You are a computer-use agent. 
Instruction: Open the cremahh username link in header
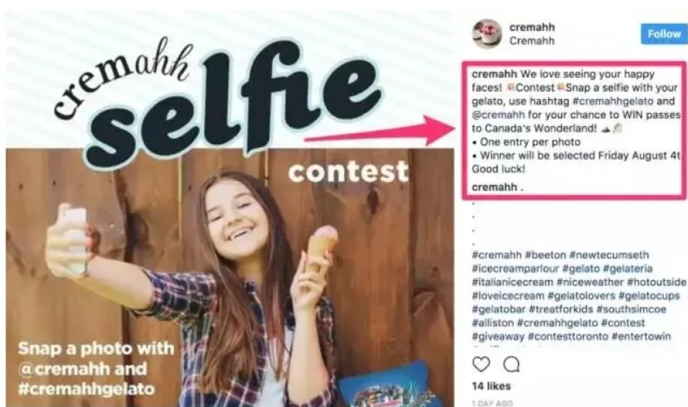[532, 27]
